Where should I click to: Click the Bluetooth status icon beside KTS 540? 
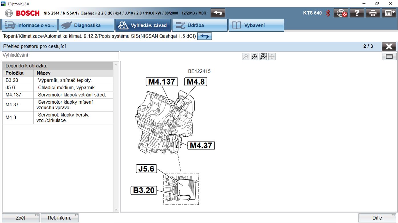point(328,13)
